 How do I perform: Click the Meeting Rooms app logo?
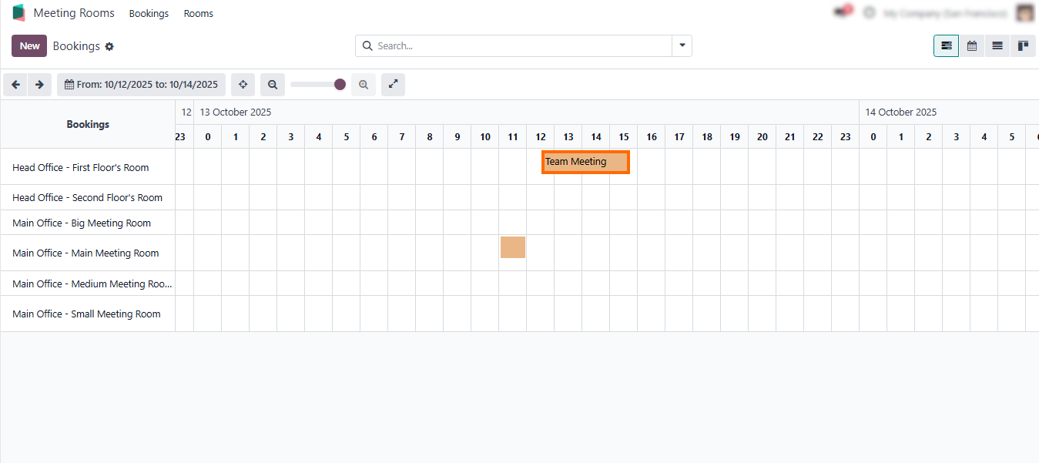(x=19, y=13)
